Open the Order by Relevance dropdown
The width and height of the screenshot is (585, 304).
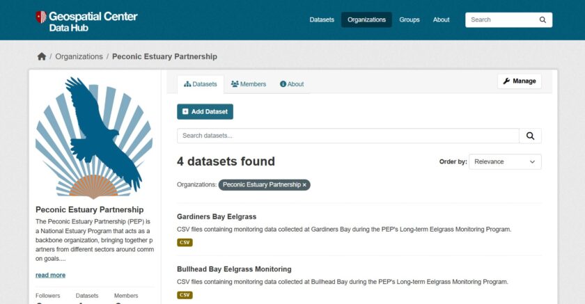[504, 161]
